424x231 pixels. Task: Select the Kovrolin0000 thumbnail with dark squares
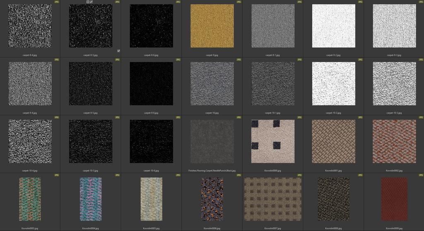click(272, 141)
